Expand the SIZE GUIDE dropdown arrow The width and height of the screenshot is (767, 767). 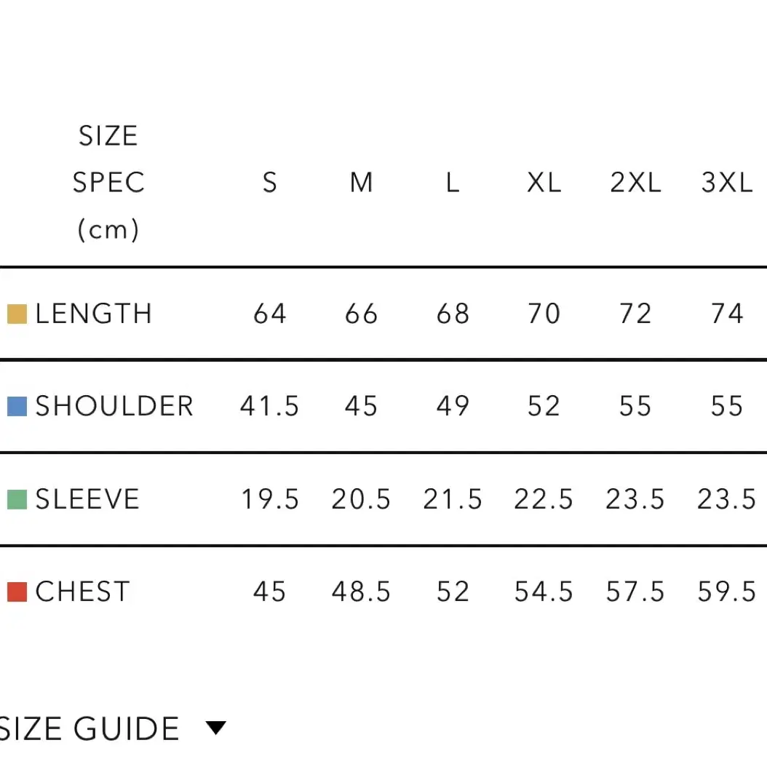point(215,728)
